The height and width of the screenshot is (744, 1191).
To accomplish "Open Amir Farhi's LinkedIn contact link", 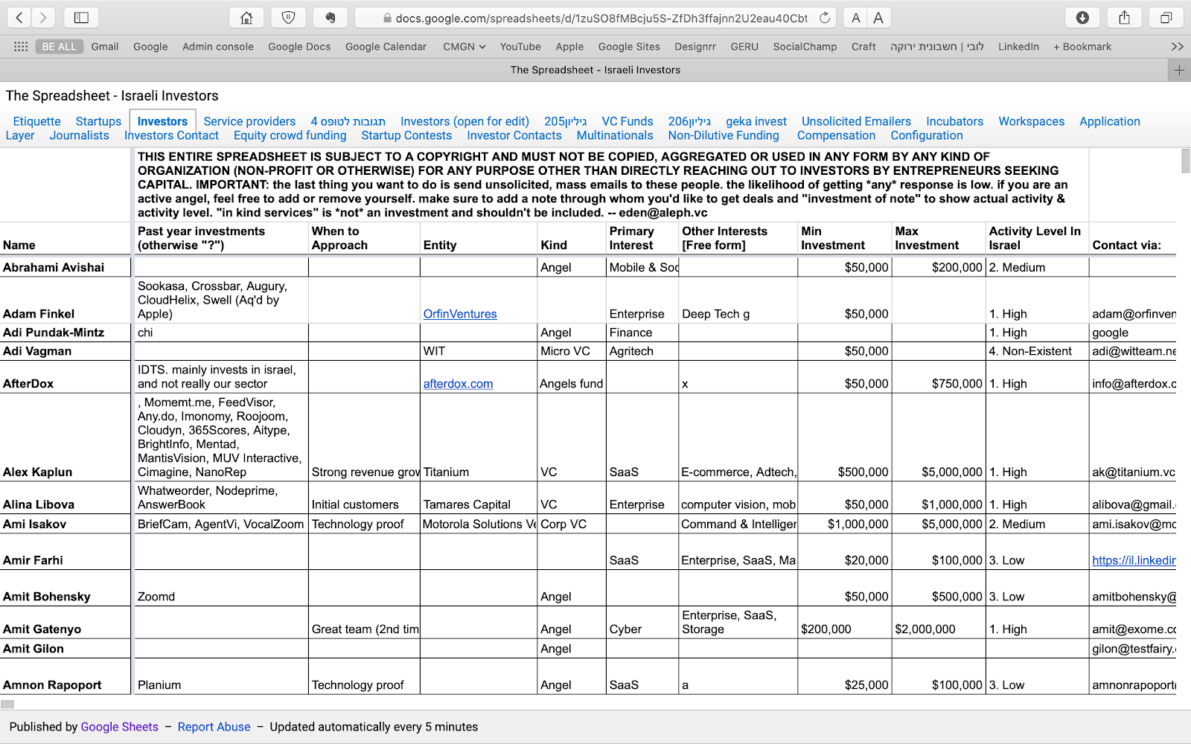I will pyautogui.click(x=1134, y=560).
